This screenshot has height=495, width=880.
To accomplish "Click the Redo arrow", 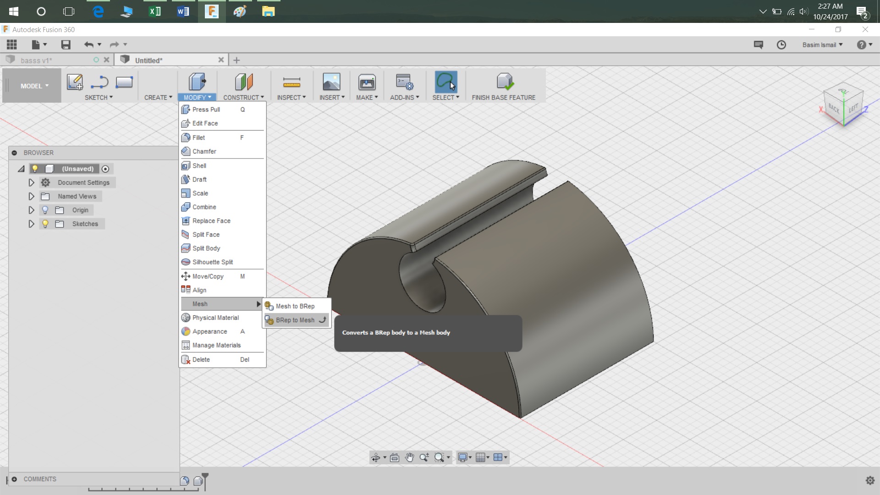I will (x=114, y=44).
